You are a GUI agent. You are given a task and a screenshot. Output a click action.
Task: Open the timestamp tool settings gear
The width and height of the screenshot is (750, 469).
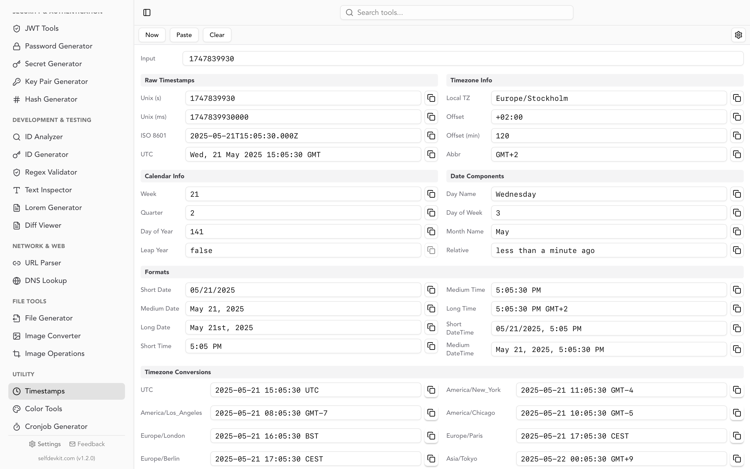point(738,35)
